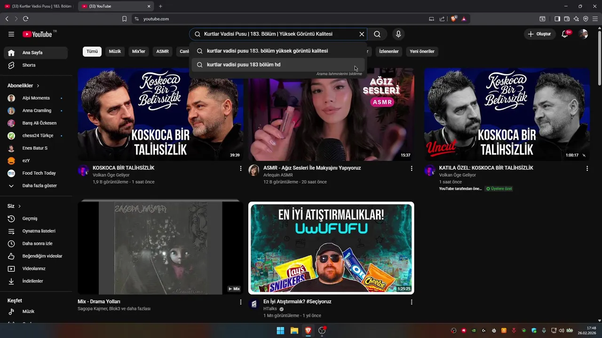Open En İyi Atıştırmalıklar video thumbnail

pos(331,248)
